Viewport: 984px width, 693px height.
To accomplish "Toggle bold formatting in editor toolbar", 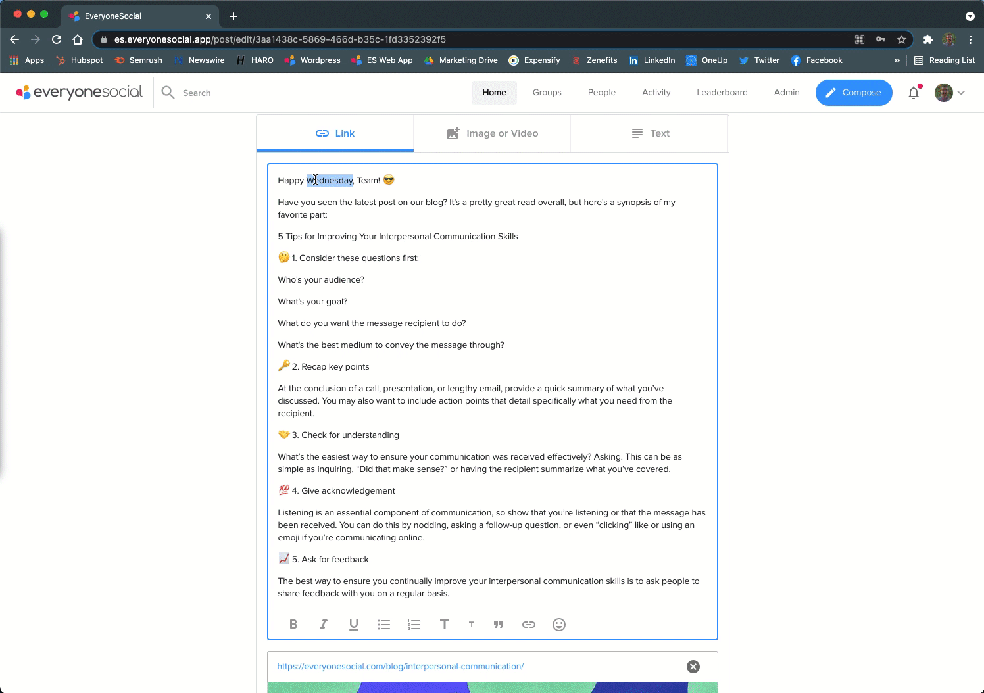I will [x=293, y=625].
